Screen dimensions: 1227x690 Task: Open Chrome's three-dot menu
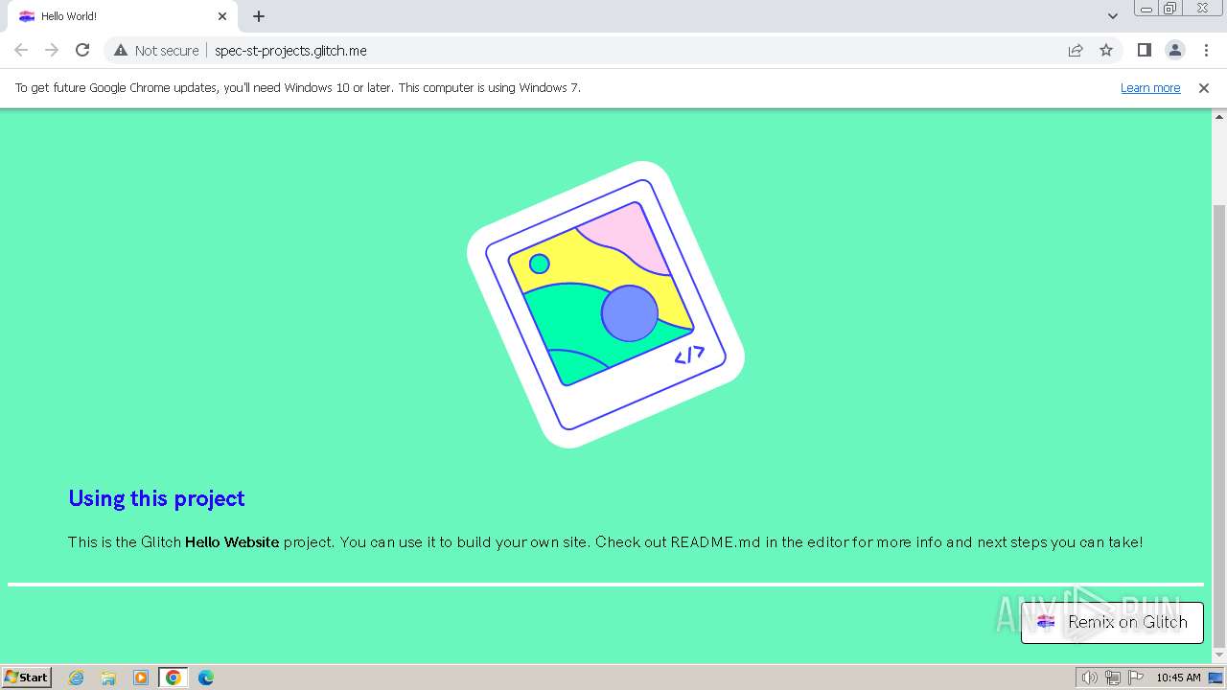tap(1205, 50)
